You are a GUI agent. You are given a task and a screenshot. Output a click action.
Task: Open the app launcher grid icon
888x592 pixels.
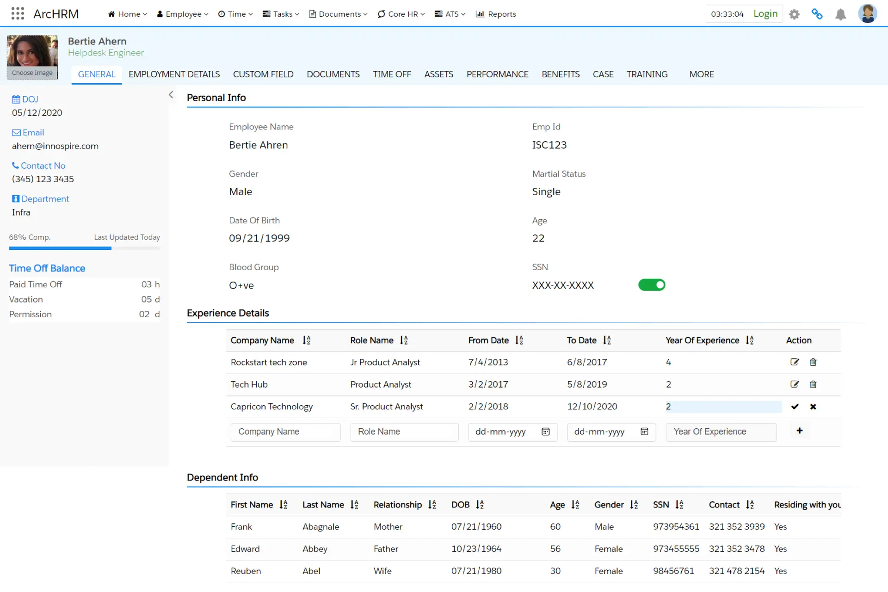pyautogui.click(x=18, y=13)
